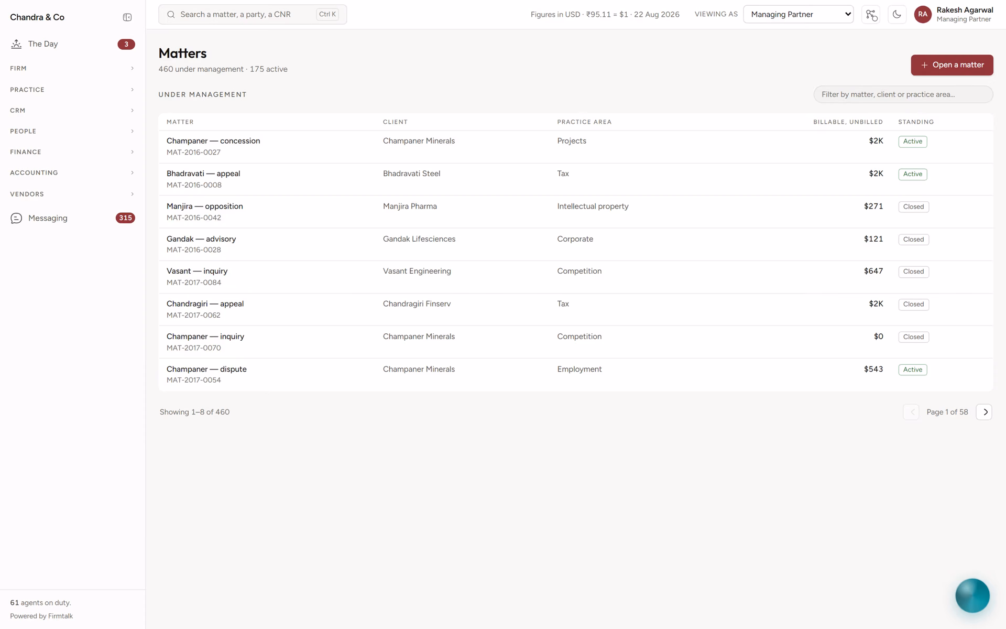Open the Viewing As role dropdown
Screen dimensions: 1006x629
[799, 15]
